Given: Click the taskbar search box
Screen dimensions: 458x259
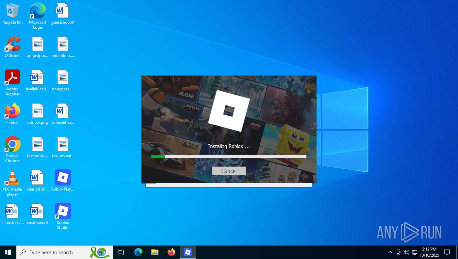Looking at the screenshot, I should (x=65, y=252).
